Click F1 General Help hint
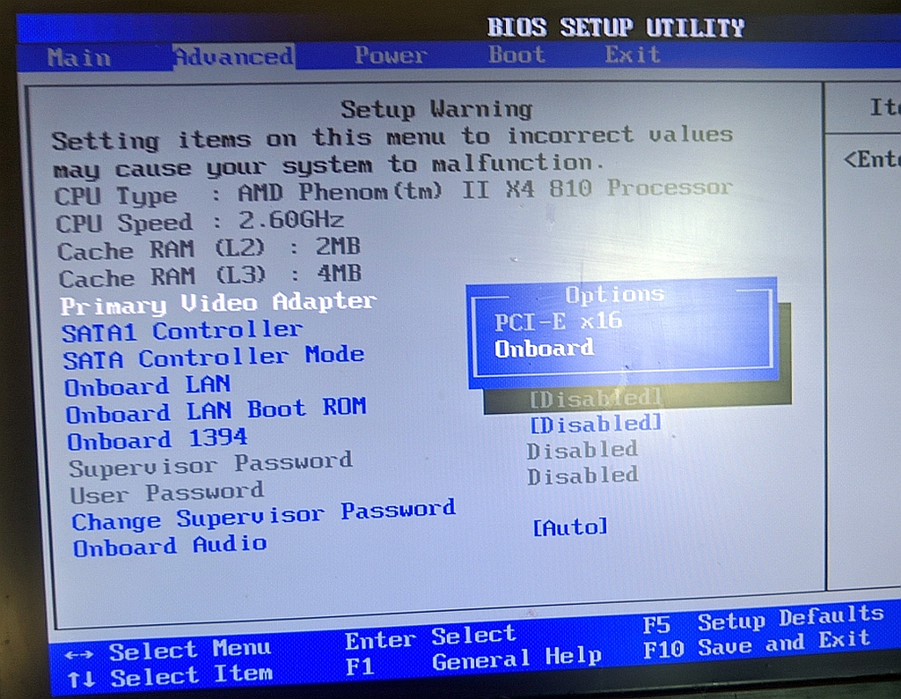This screenshot has width=901, height=699. point(474,661)
